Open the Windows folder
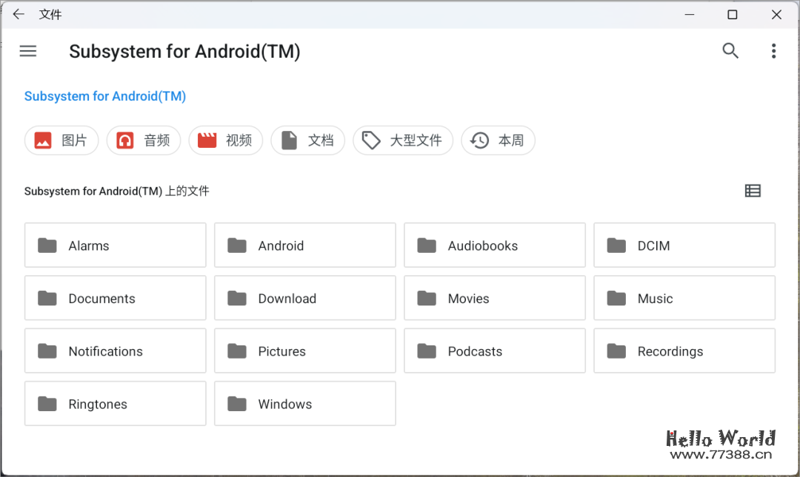 pyautogui.click(x=304, y=404)
